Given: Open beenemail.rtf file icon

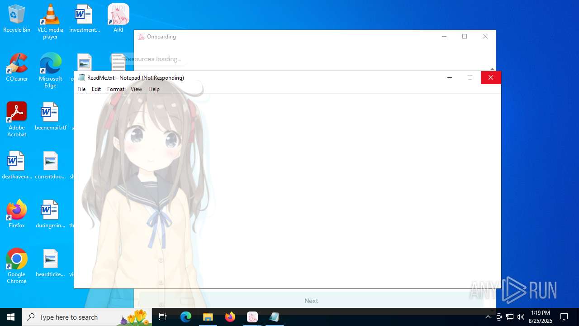Looking at the screenshot, I should click(x=50, y=117).
